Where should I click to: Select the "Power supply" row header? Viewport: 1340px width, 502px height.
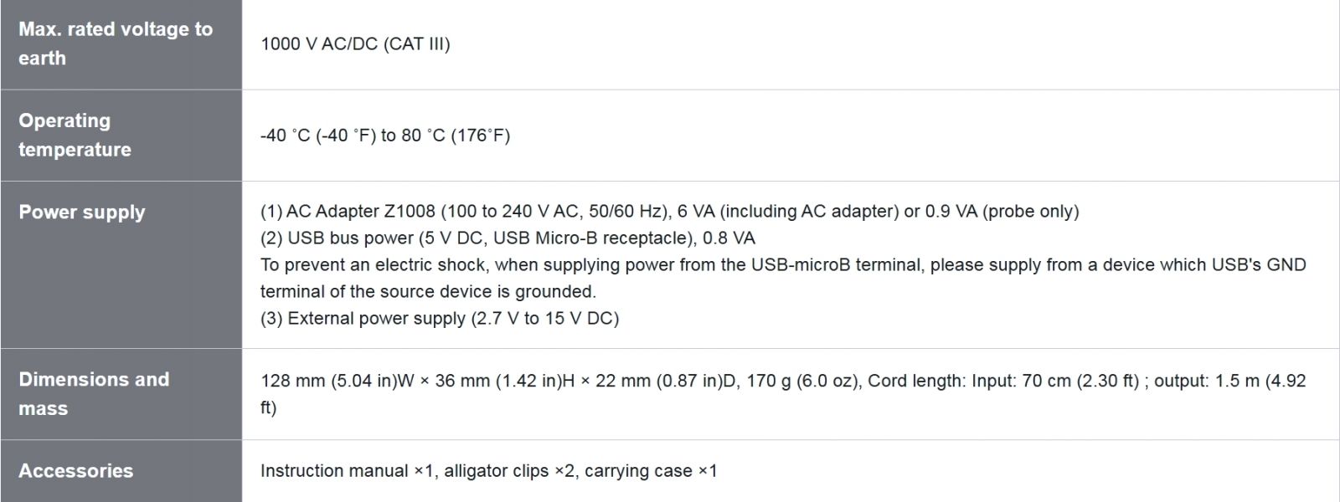pyautogui.click(x=82, y=213)
